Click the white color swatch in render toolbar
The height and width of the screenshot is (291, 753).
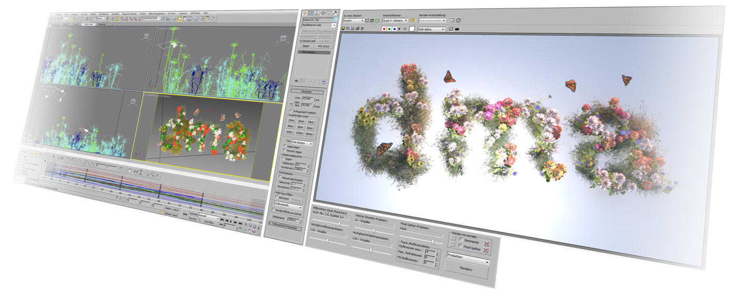point(412,29)
